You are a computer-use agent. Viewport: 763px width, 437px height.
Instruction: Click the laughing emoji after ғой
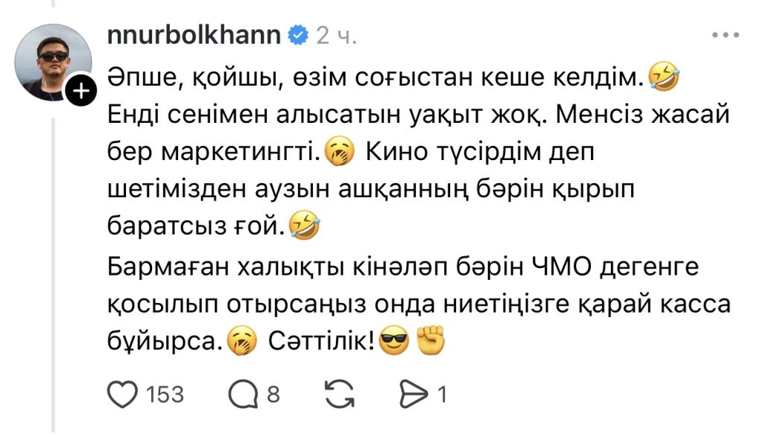[x=305, y=226]
